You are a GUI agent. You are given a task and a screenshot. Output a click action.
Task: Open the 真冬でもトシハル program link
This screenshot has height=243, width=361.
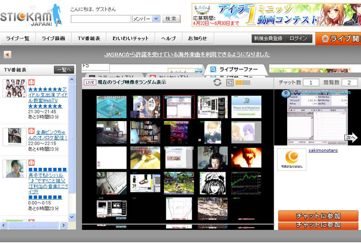pos(48,183)
